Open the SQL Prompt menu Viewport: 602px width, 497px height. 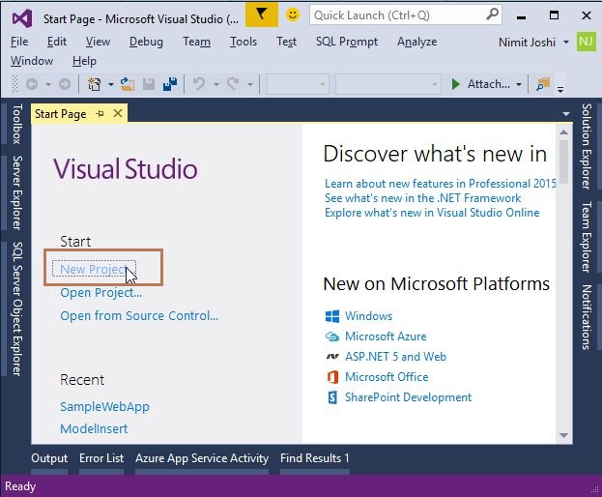[x=347, y=42]
